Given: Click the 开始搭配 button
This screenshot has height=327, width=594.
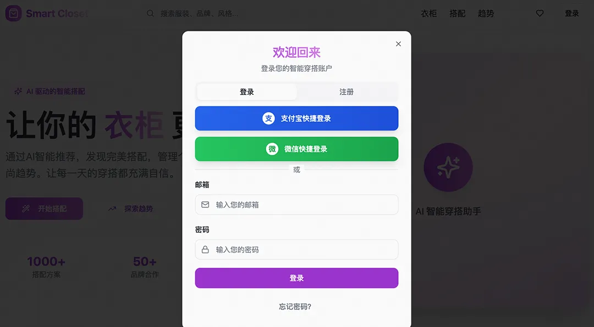Looking at the screenshot, I should click(x=44, y=208).
